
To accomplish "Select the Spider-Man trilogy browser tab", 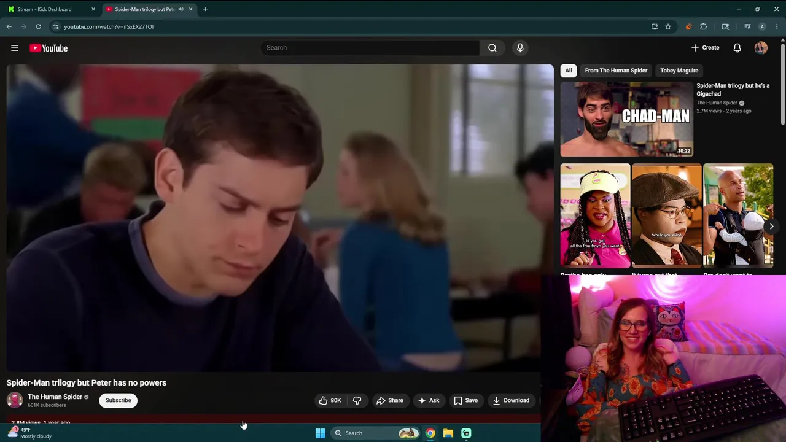I will pyautogui.click(x=145, y=9).
